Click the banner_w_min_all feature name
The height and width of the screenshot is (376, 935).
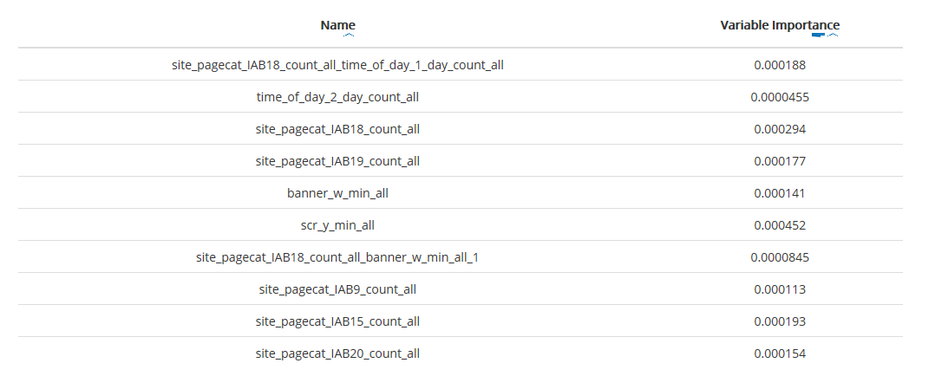coord(338,193)
